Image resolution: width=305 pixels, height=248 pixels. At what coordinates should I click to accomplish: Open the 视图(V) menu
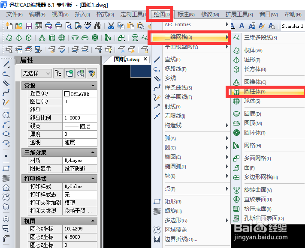(x=60, y=15)
